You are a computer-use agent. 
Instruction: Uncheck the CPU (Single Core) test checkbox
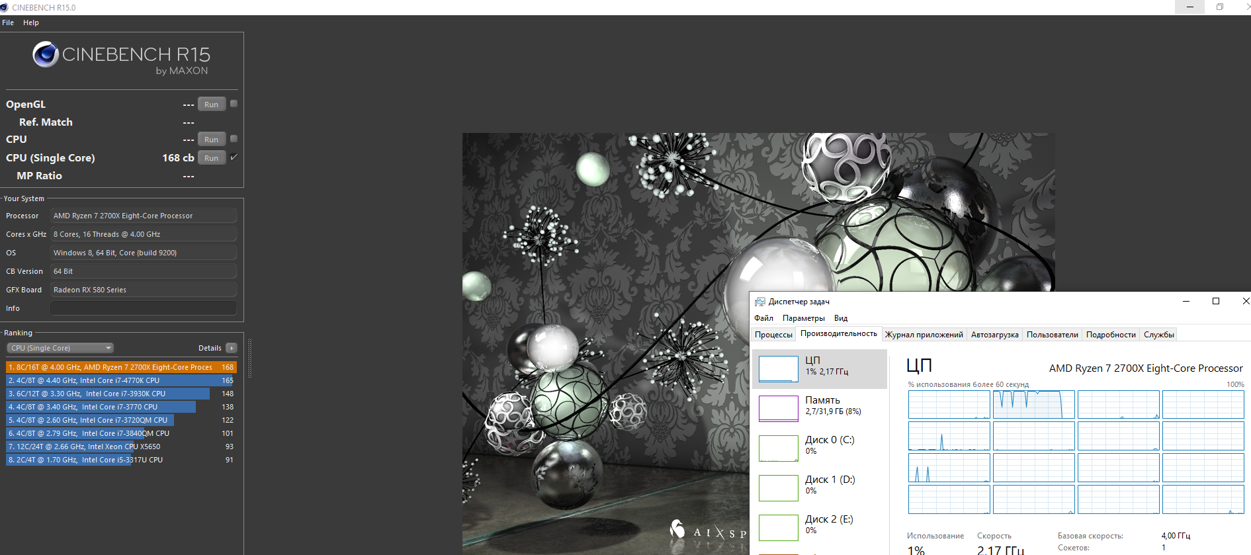tap(234, 157)
